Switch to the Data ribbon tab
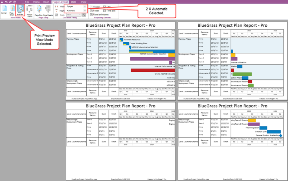 pos(73,2)
